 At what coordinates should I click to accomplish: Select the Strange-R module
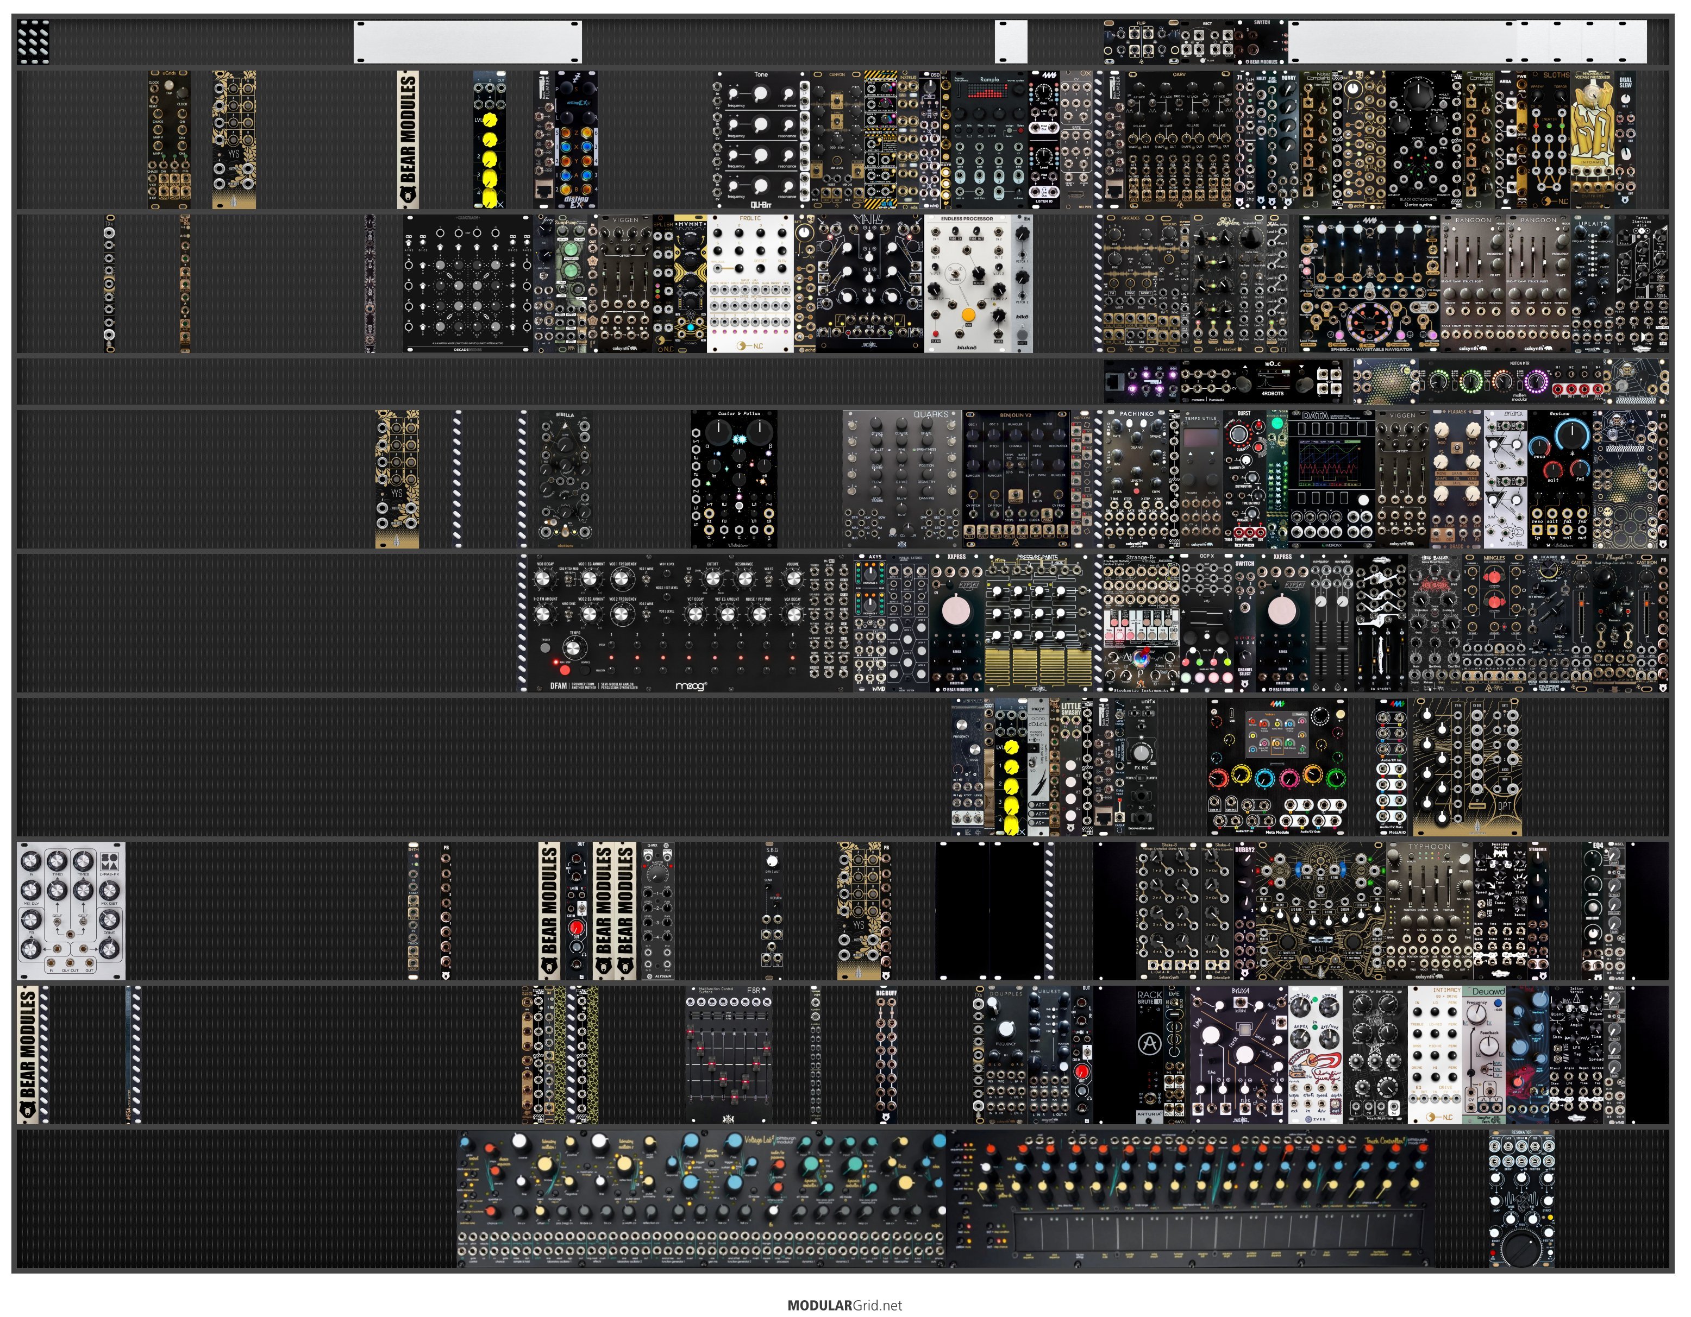click(1141, 623)
